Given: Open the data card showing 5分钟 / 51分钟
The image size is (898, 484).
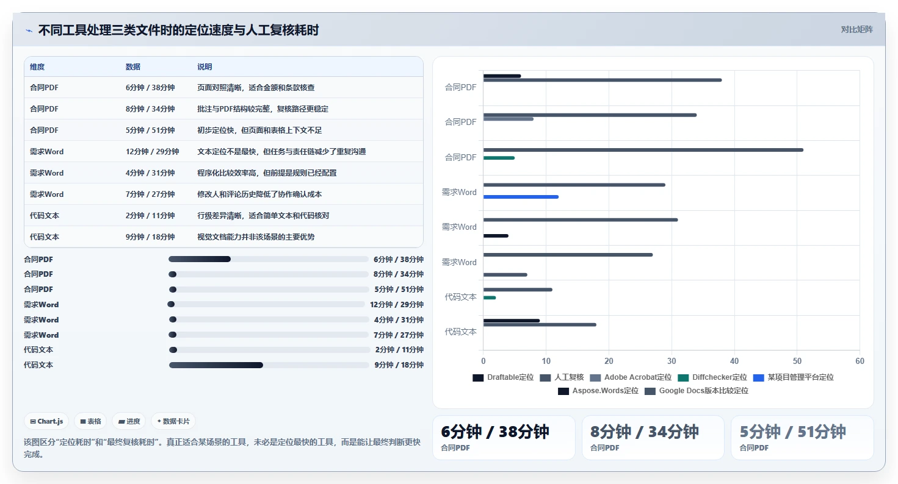Looking at the screenshot, I should [802, 438].
